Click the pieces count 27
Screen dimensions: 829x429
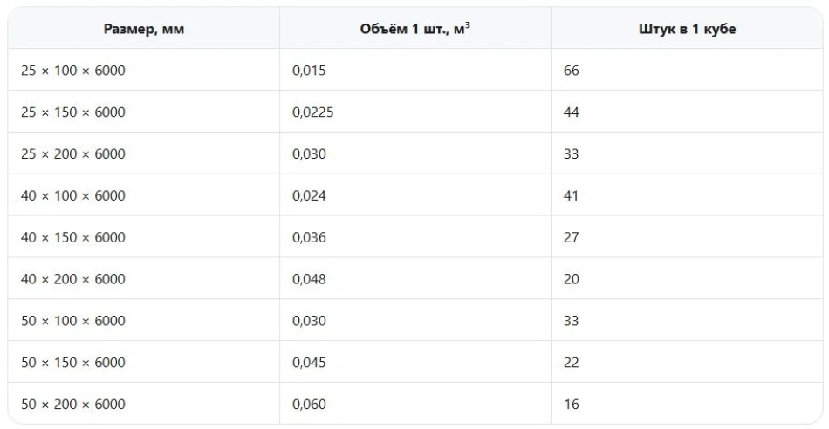coord(572,237)
